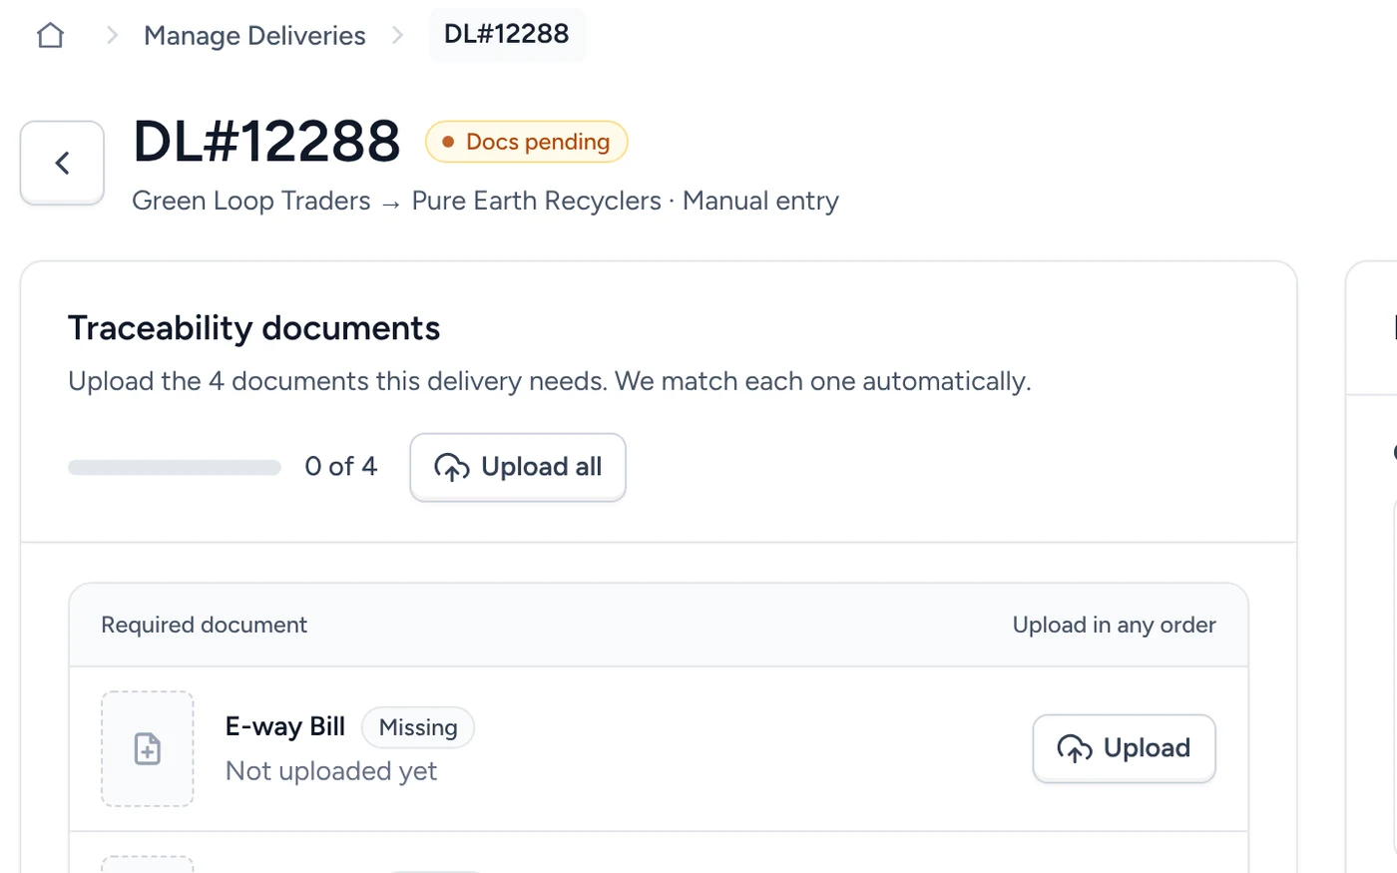Screen dimensions: 1397x873
Task: Click the chevron after Manage Deliveries
Action: (397, 36)
